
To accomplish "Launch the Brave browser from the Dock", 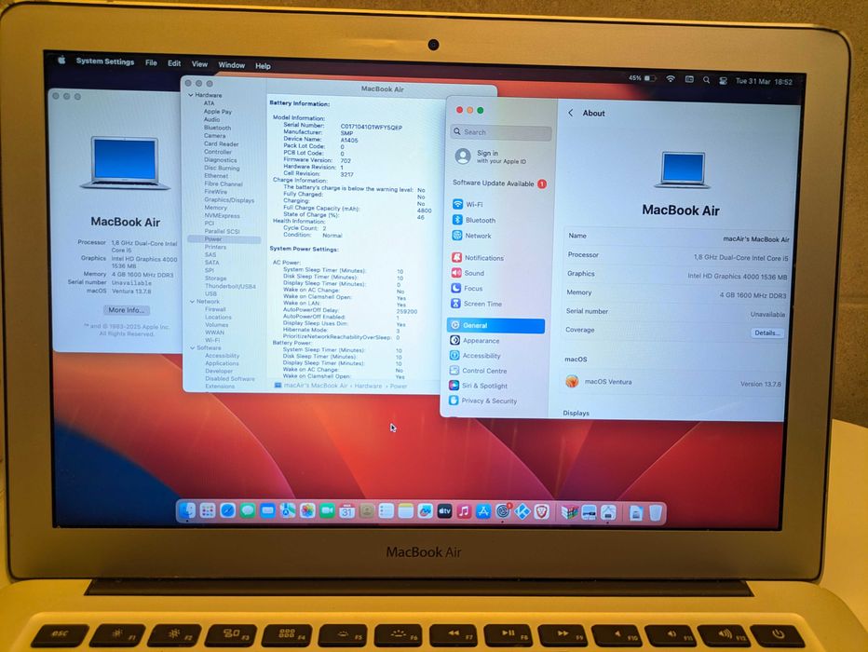I will (x=542, y=512).
